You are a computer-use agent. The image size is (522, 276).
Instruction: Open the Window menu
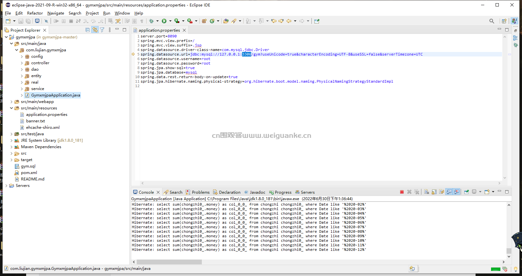click(x=122, y=13)
